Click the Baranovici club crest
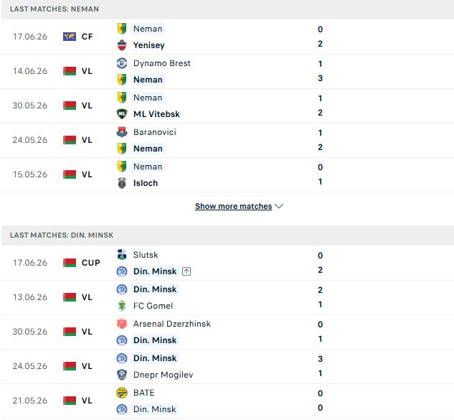The image size is (454, 420). click(x=122, y=132)
